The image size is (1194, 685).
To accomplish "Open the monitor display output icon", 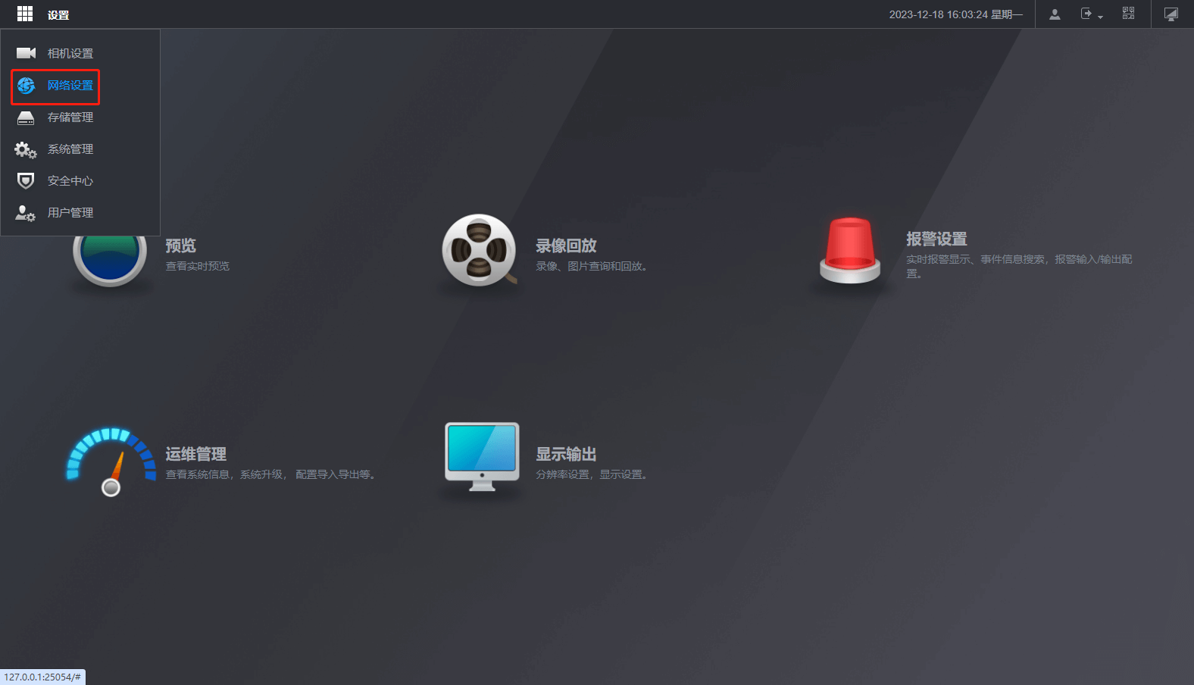I will point(482,457).
